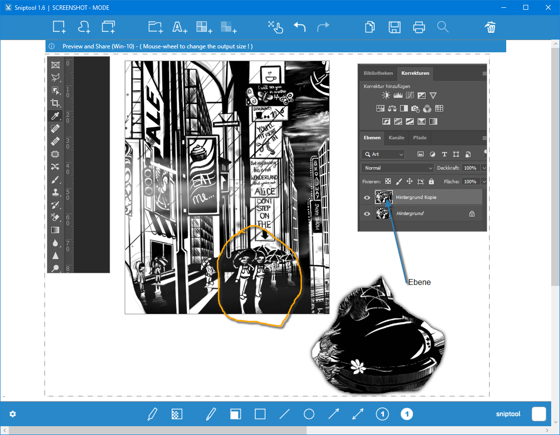Click the eyedropper tool in pasted toolbar
Viewport: 560px width, 435px height.
click(x=55, y=116)
